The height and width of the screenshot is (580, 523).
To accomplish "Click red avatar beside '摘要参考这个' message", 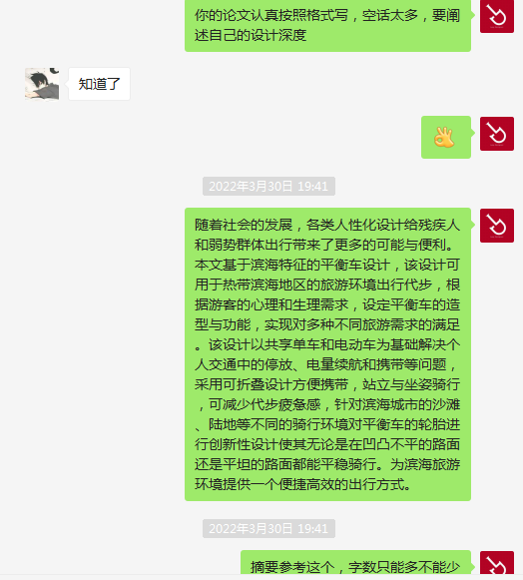I will coord(497,562).
